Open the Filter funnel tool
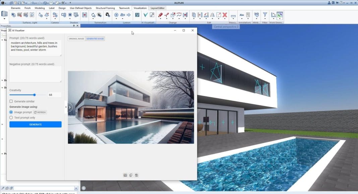358x194 pixels. [265, 15]
